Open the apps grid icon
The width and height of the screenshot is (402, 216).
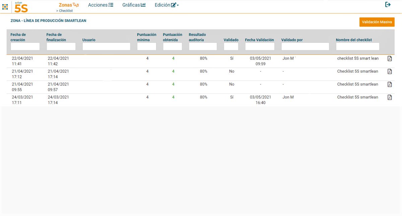click(x=5, y=7)
